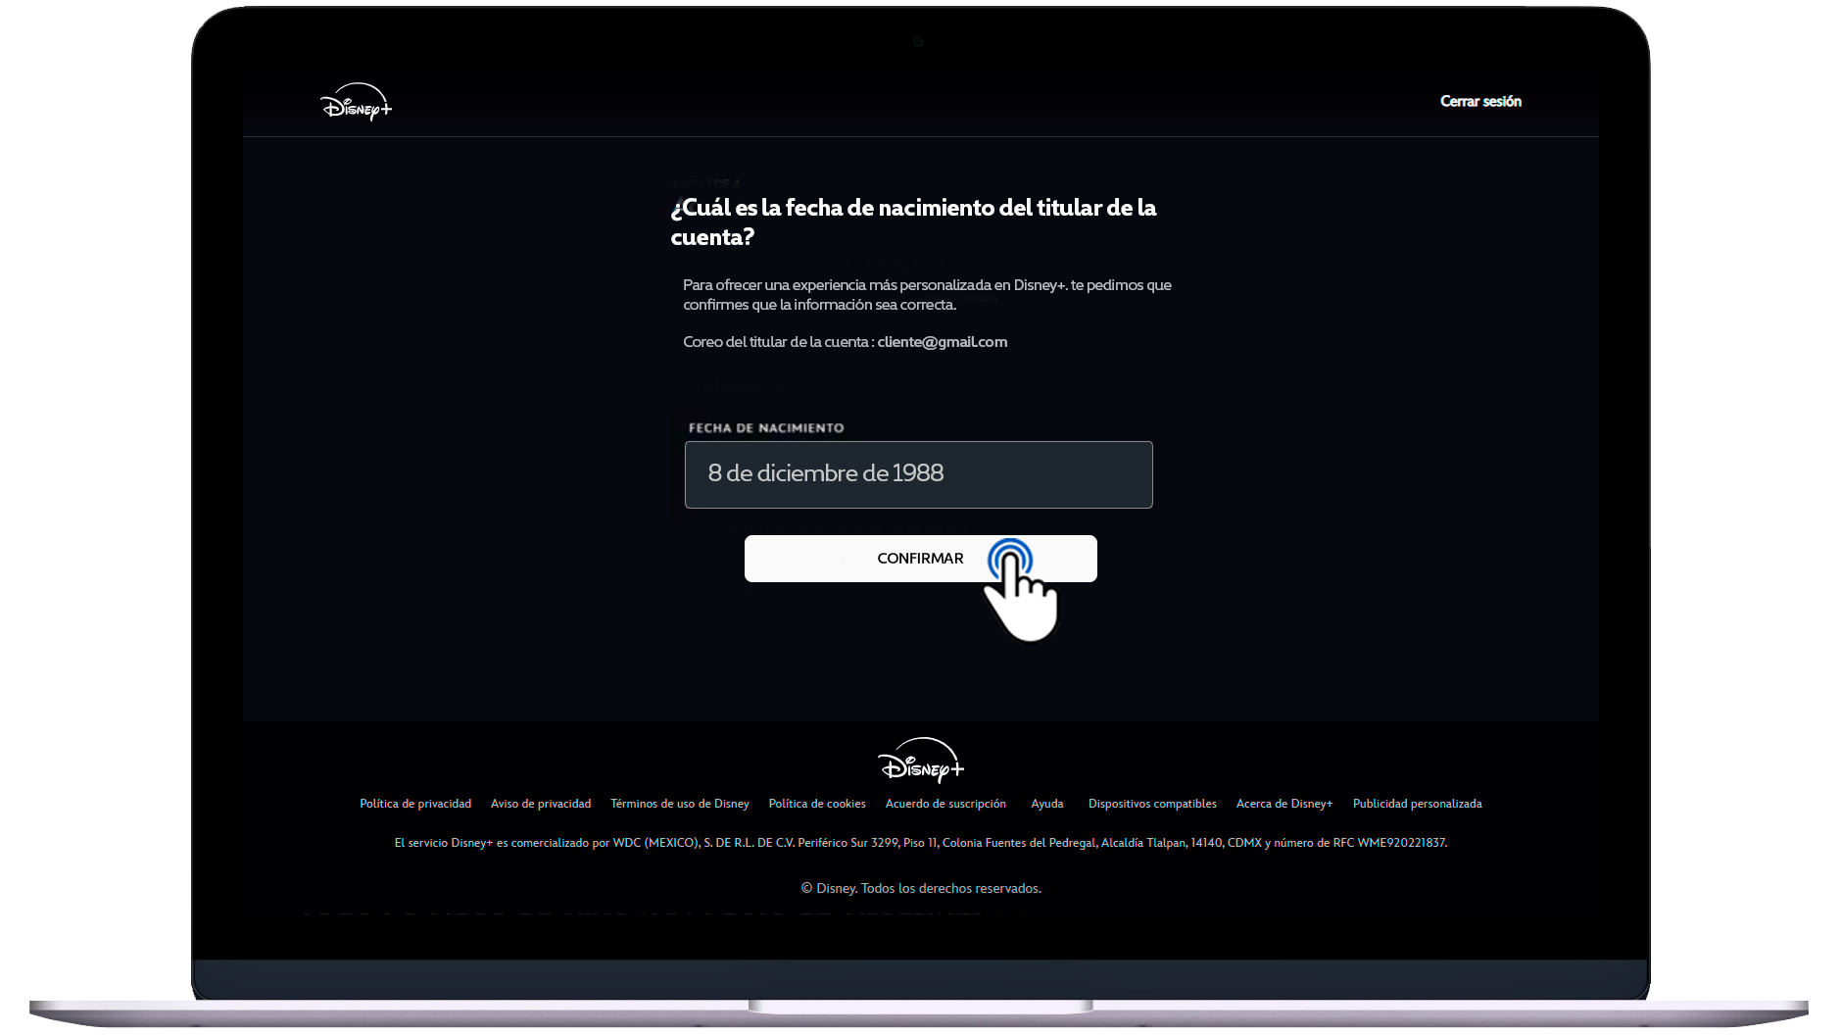Viewport: 1840px width, 1035px height.
Task: Click the heading about fecha de nacimiento
Action: pyautogui.click(x=913, y=222)
